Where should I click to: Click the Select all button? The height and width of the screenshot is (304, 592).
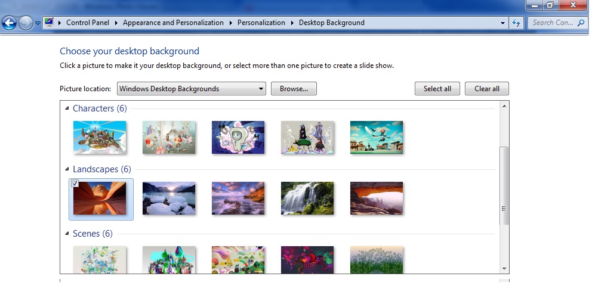tap(437, 89)
